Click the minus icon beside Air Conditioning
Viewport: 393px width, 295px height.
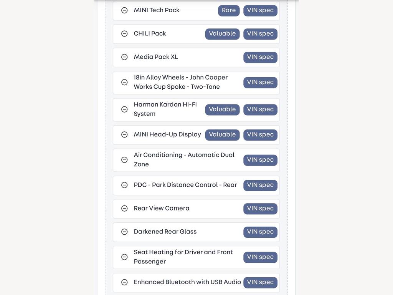124,160
